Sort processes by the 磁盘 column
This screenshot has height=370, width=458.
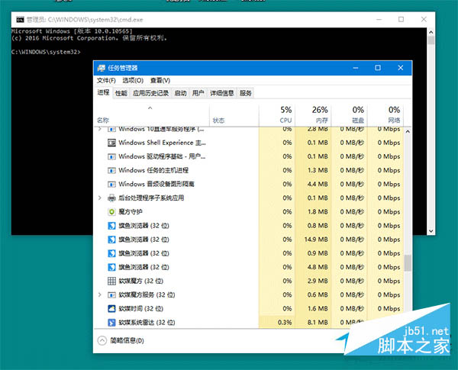pyautogui.click(x=349, y=114)
